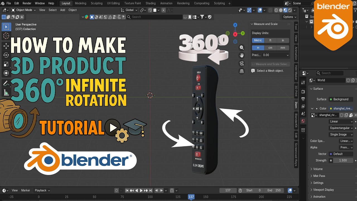
Task: Open Playback dropdown in timeline
Action: click(x=42, y=190)
